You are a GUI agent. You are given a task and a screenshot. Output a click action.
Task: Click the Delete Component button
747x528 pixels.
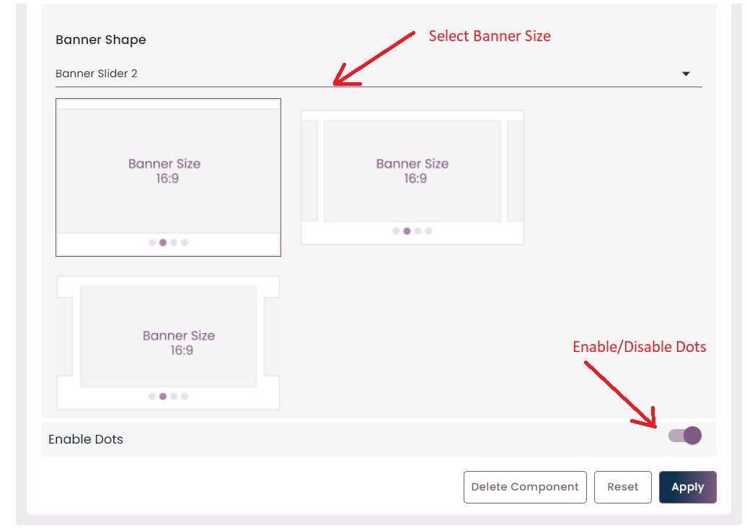(525, 487)
